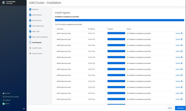Go to the Specify Hosts step

[37, 20]
